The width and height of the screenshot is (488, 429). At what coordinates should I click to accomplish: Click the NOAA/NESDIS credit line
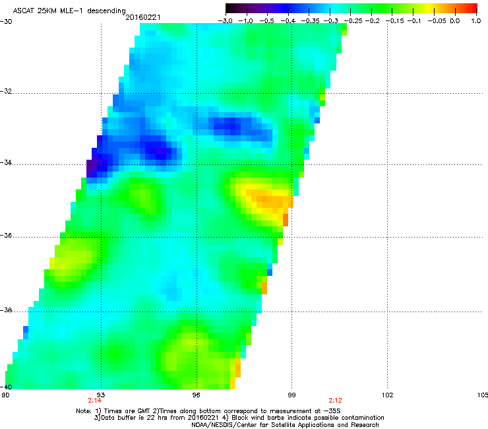285,425
